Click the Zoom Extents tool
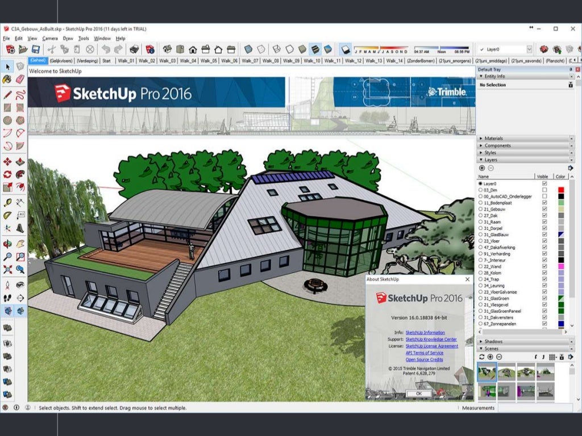The image size is (582, 436). point(7,270)
